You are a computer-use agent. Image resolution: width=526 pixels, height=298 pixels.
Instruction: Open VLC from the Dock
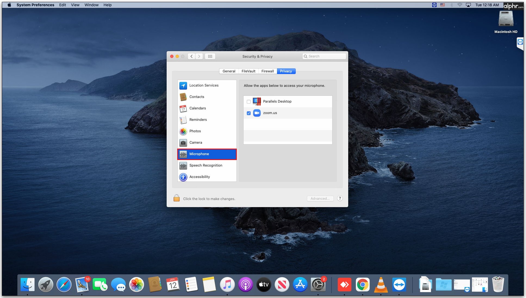(x=381, y=285)
